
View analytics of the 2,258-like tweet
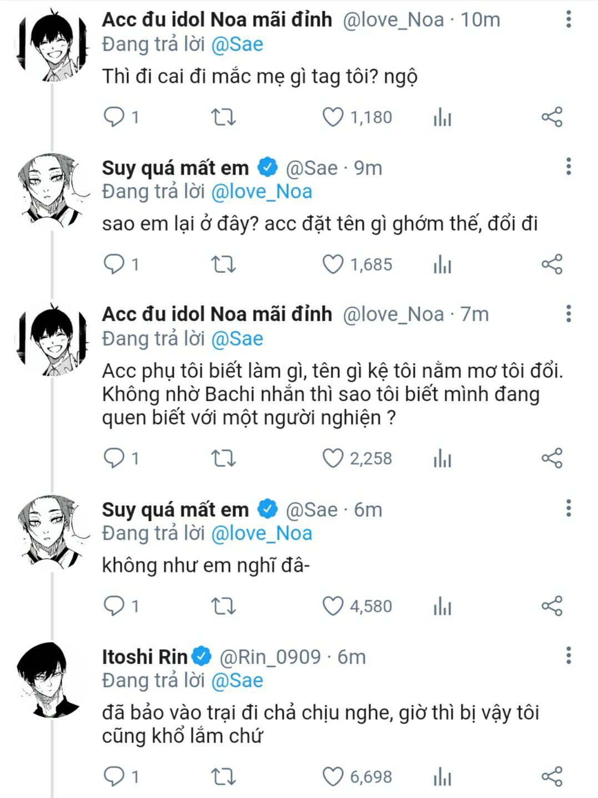click(x=443, y=458)
